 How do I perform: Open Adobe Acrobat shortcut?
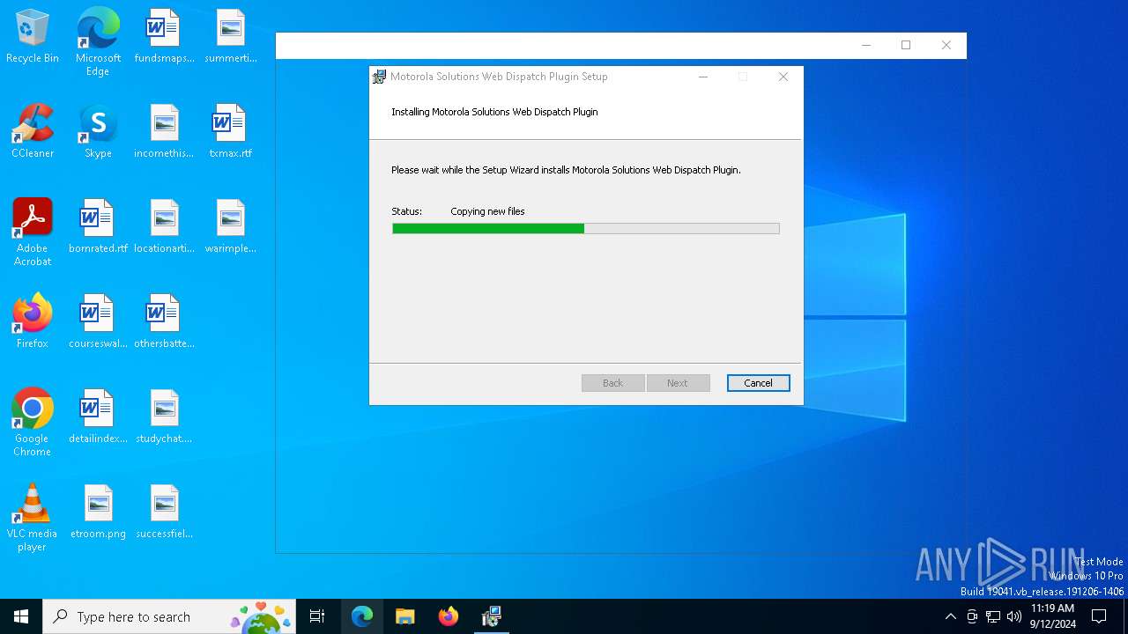tap(33, 232)
